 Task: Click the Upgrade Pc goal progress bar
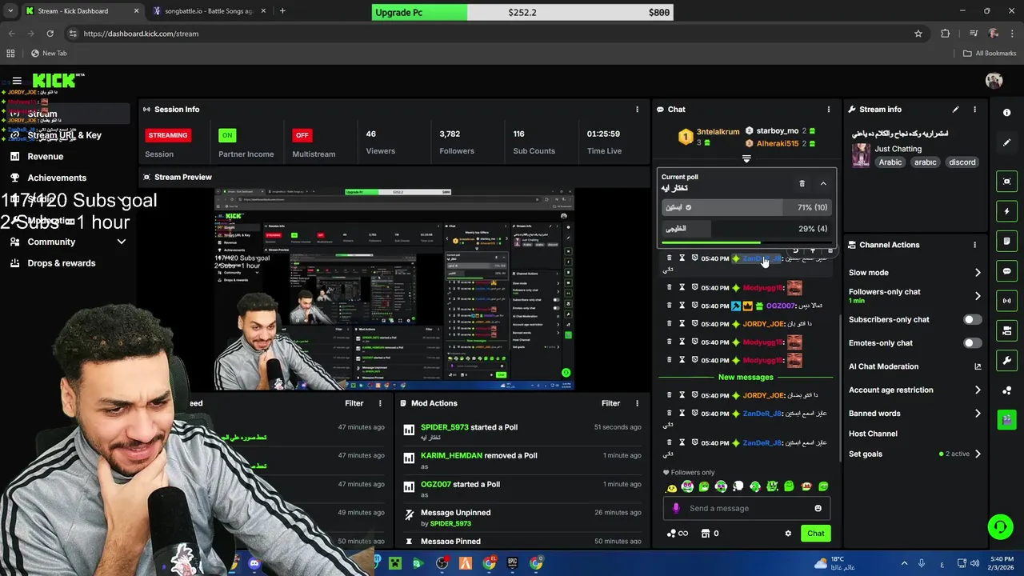coord(522,12)
